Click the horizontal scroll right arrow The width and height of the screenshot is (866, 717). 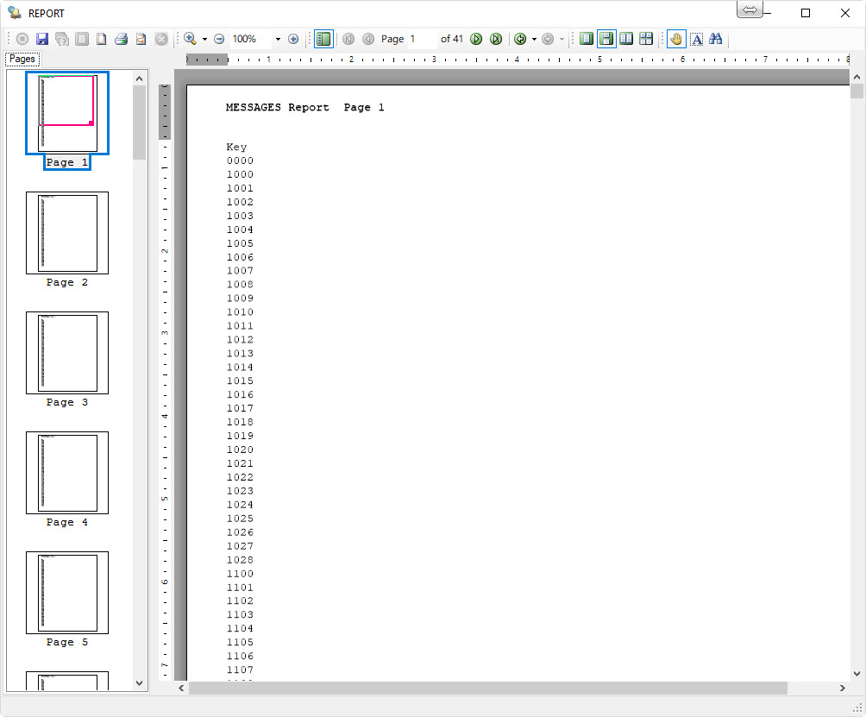click(x=842, y=688)
